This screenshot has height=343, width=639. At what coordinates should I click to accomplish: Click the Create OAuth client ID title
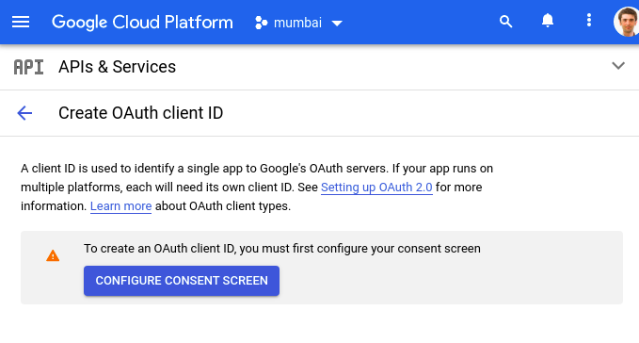pyautogui.click(x=140, y=113)
